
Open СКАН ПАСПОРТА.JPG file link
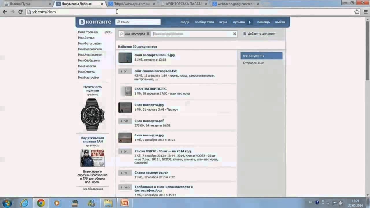point(151,89)
